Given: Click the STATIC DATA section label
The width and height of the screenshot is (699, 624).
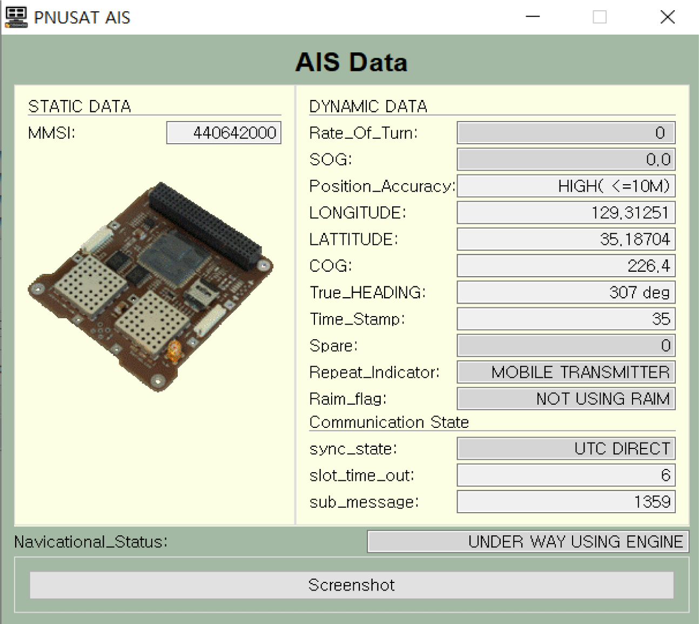Looking at the screenshot, I should pos(79,106).
